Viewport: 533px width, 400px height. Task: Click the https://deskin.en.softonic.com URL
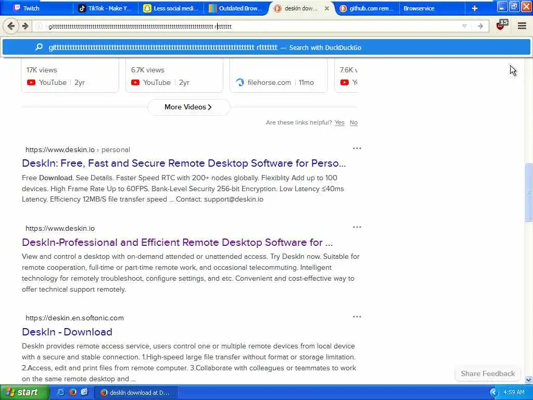(74, 318)
